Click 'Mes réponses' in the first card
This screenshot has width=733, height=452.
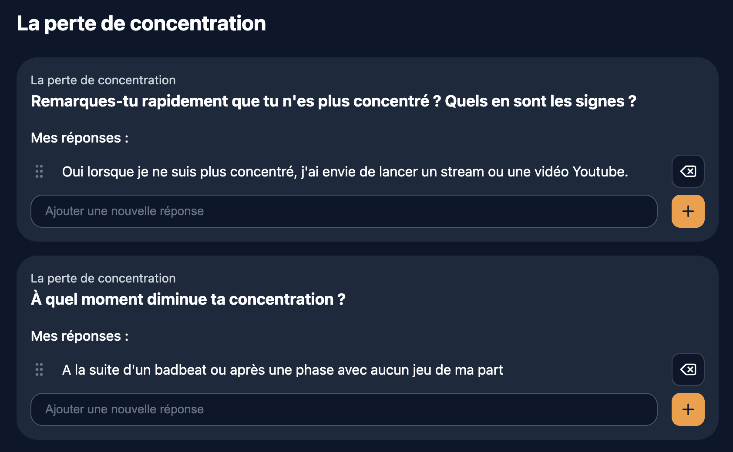point(80,137)
